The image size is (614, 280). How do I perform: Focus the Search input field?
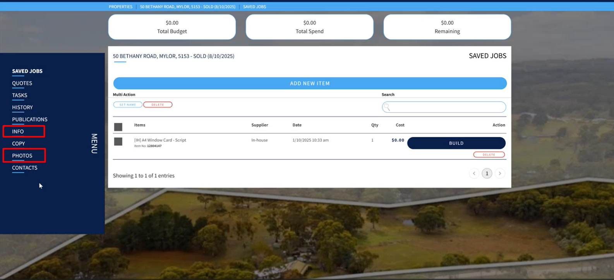coord(444,107)
